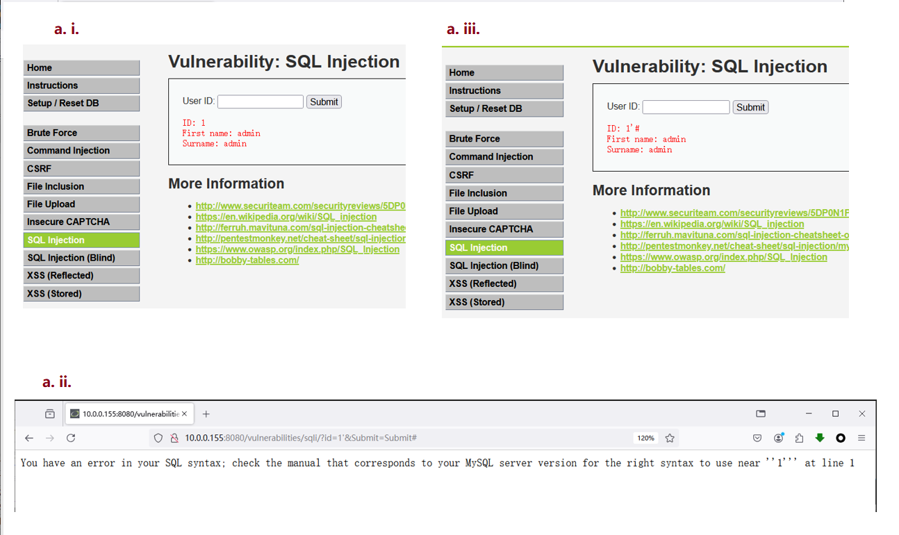Select File Inclusion in the a. i. sidebar
Screen dimensions: 899x535
click(x=81, y=186)
